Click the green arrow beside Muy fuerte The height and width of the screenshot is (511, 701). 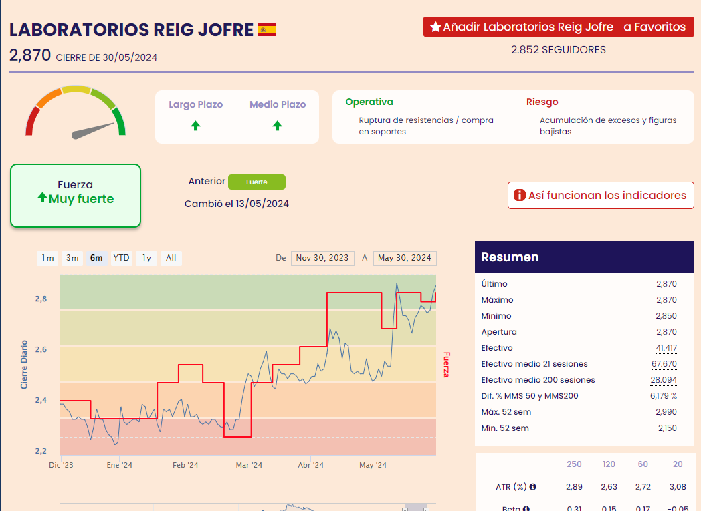42,197
